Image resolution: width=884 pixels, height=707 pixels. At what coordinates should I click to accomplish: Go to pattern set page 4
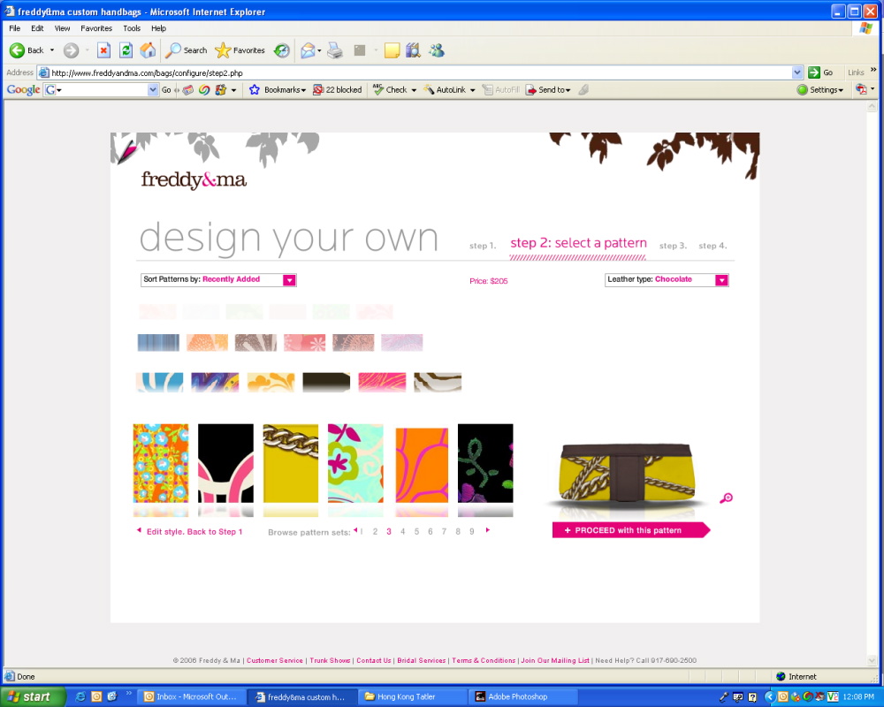click(402, 531)
